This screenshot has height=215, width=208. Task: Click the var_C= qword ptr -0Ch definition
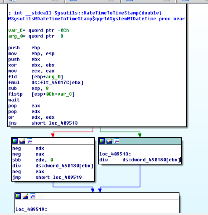tap(39, 30)
